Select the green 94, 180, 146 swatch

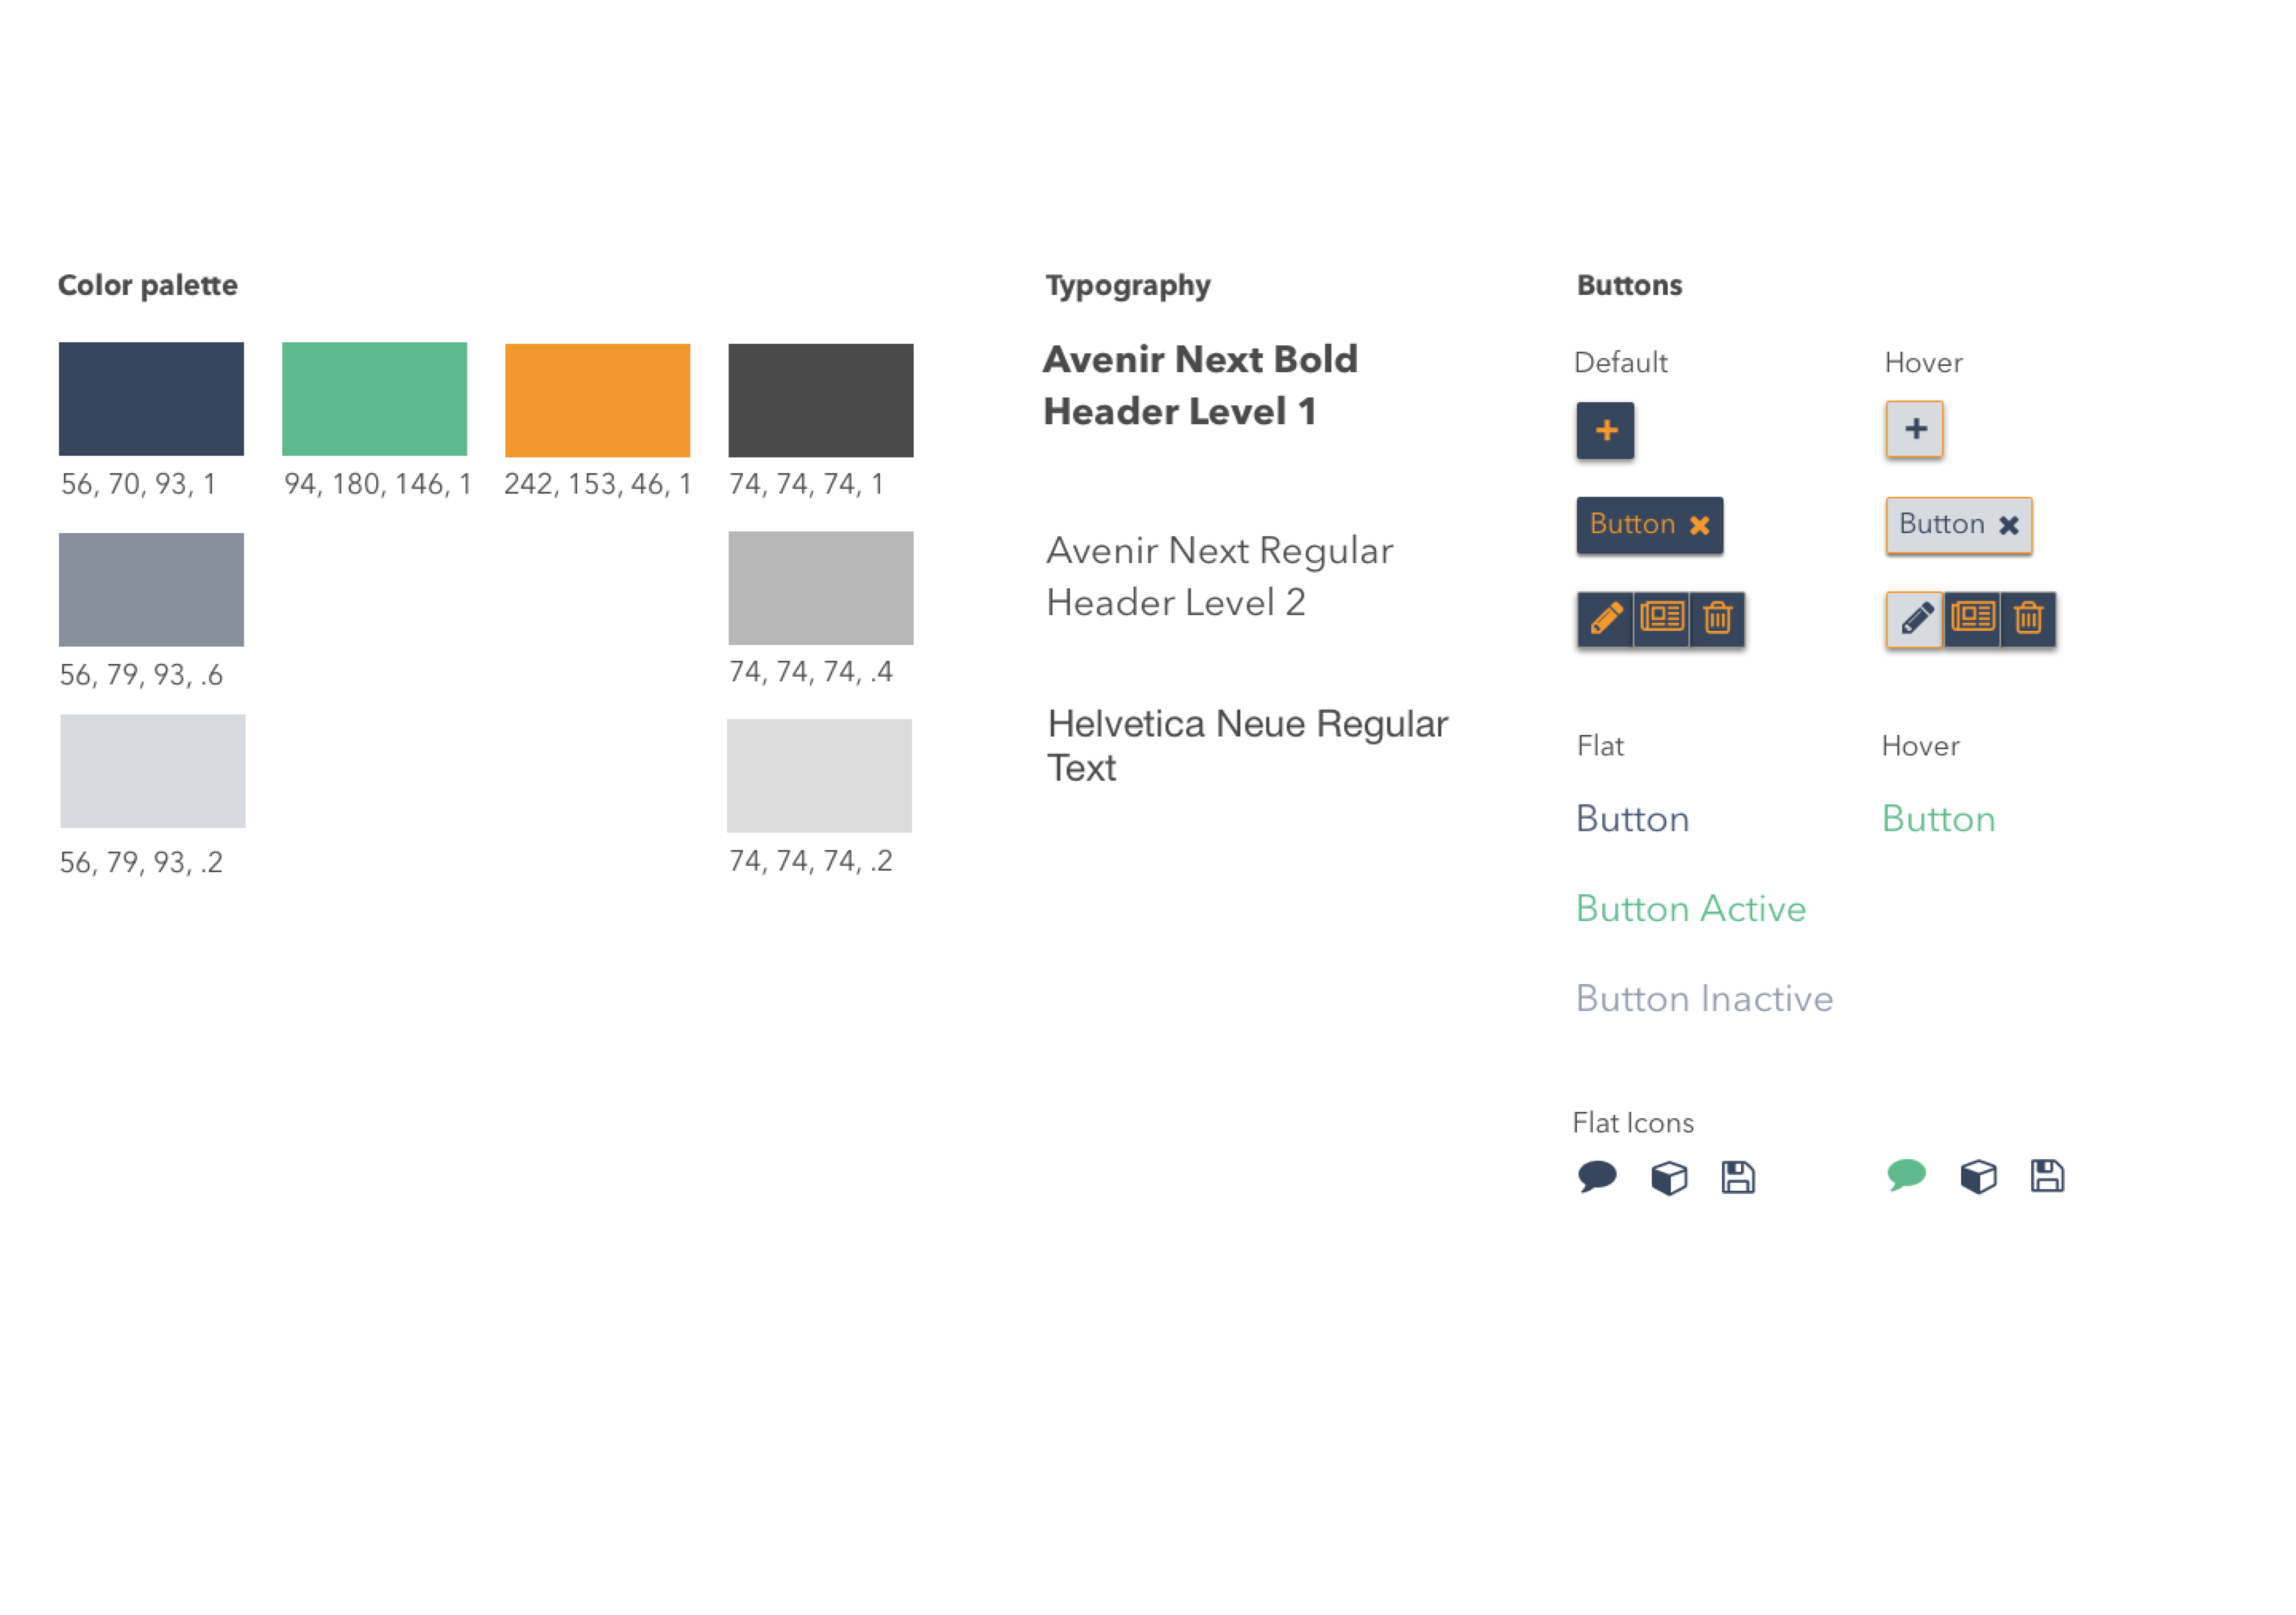click(374, 399)
